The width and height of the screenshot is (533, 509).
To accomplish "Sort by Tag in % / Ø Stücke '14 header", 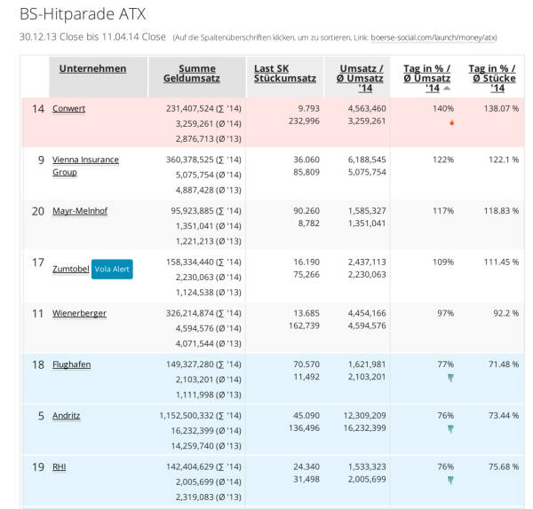I will point(491,78).
